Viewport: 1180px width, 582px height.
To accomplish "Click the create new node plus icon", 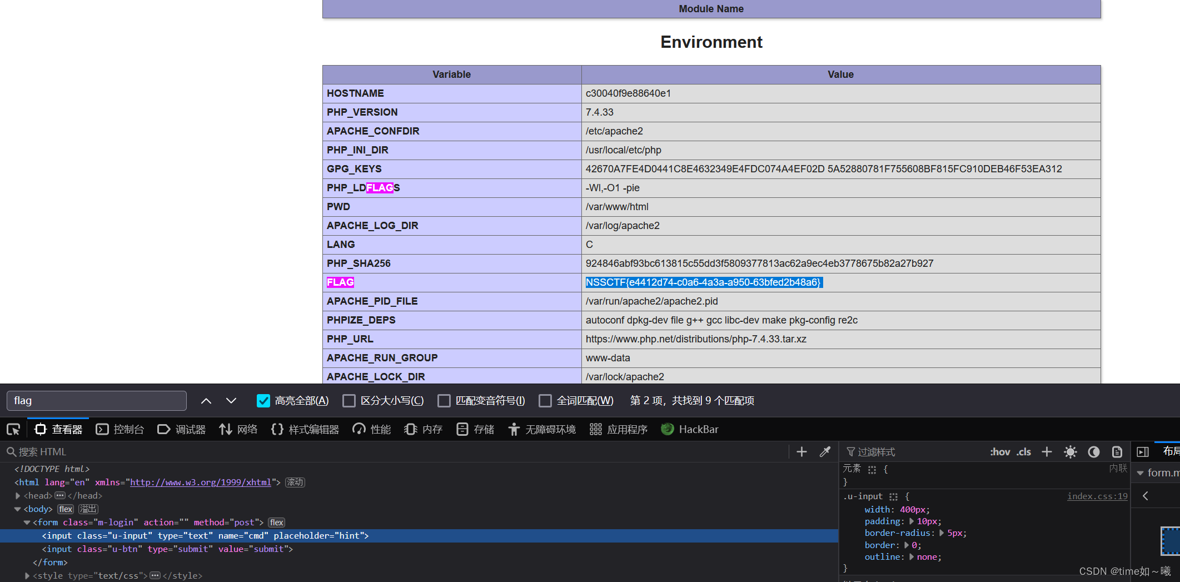I will point(801,452).
